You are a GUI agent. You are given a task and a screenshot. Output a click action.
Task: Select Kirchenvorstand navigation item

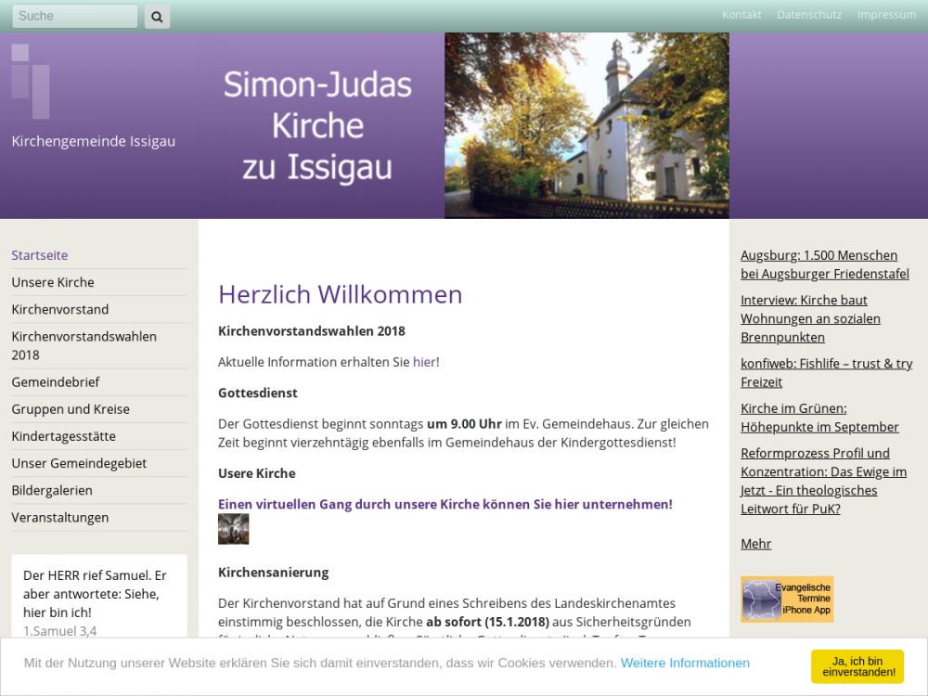tap(60, 309)
